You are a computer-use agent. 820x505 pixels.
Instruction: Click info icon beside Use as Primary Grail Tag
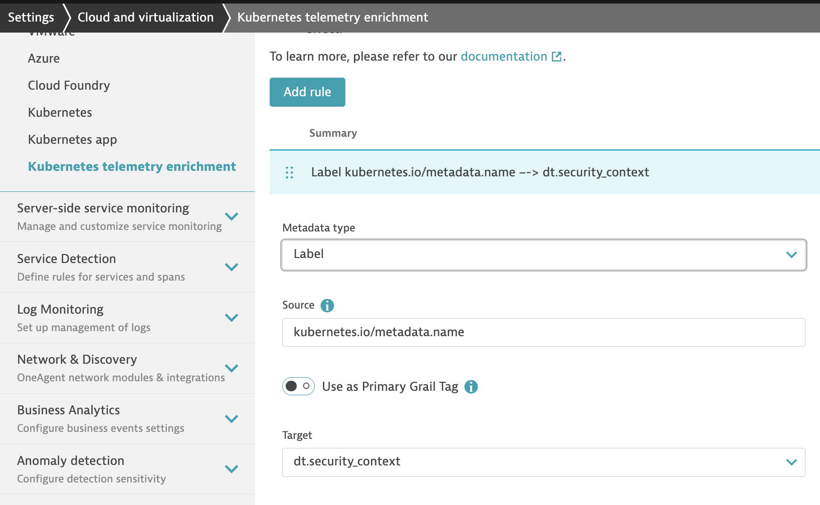(x=471, y=387)
